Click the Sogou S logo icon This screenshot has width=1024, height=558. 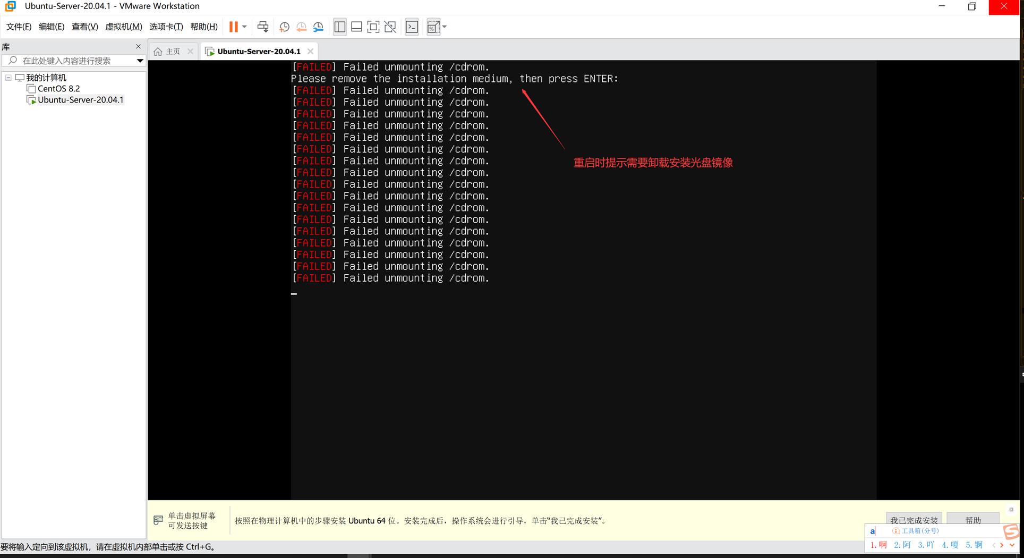coord(1012,531)
